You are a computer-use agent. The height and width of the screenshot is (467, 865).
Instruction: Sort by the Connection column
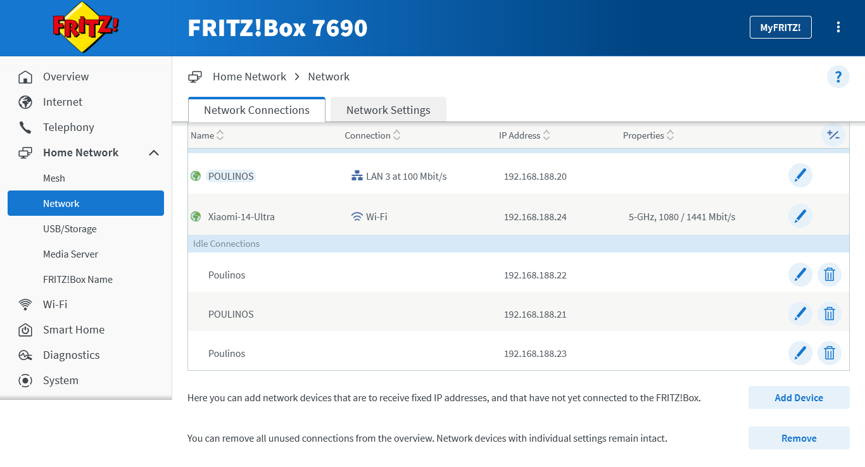(372, 135)
